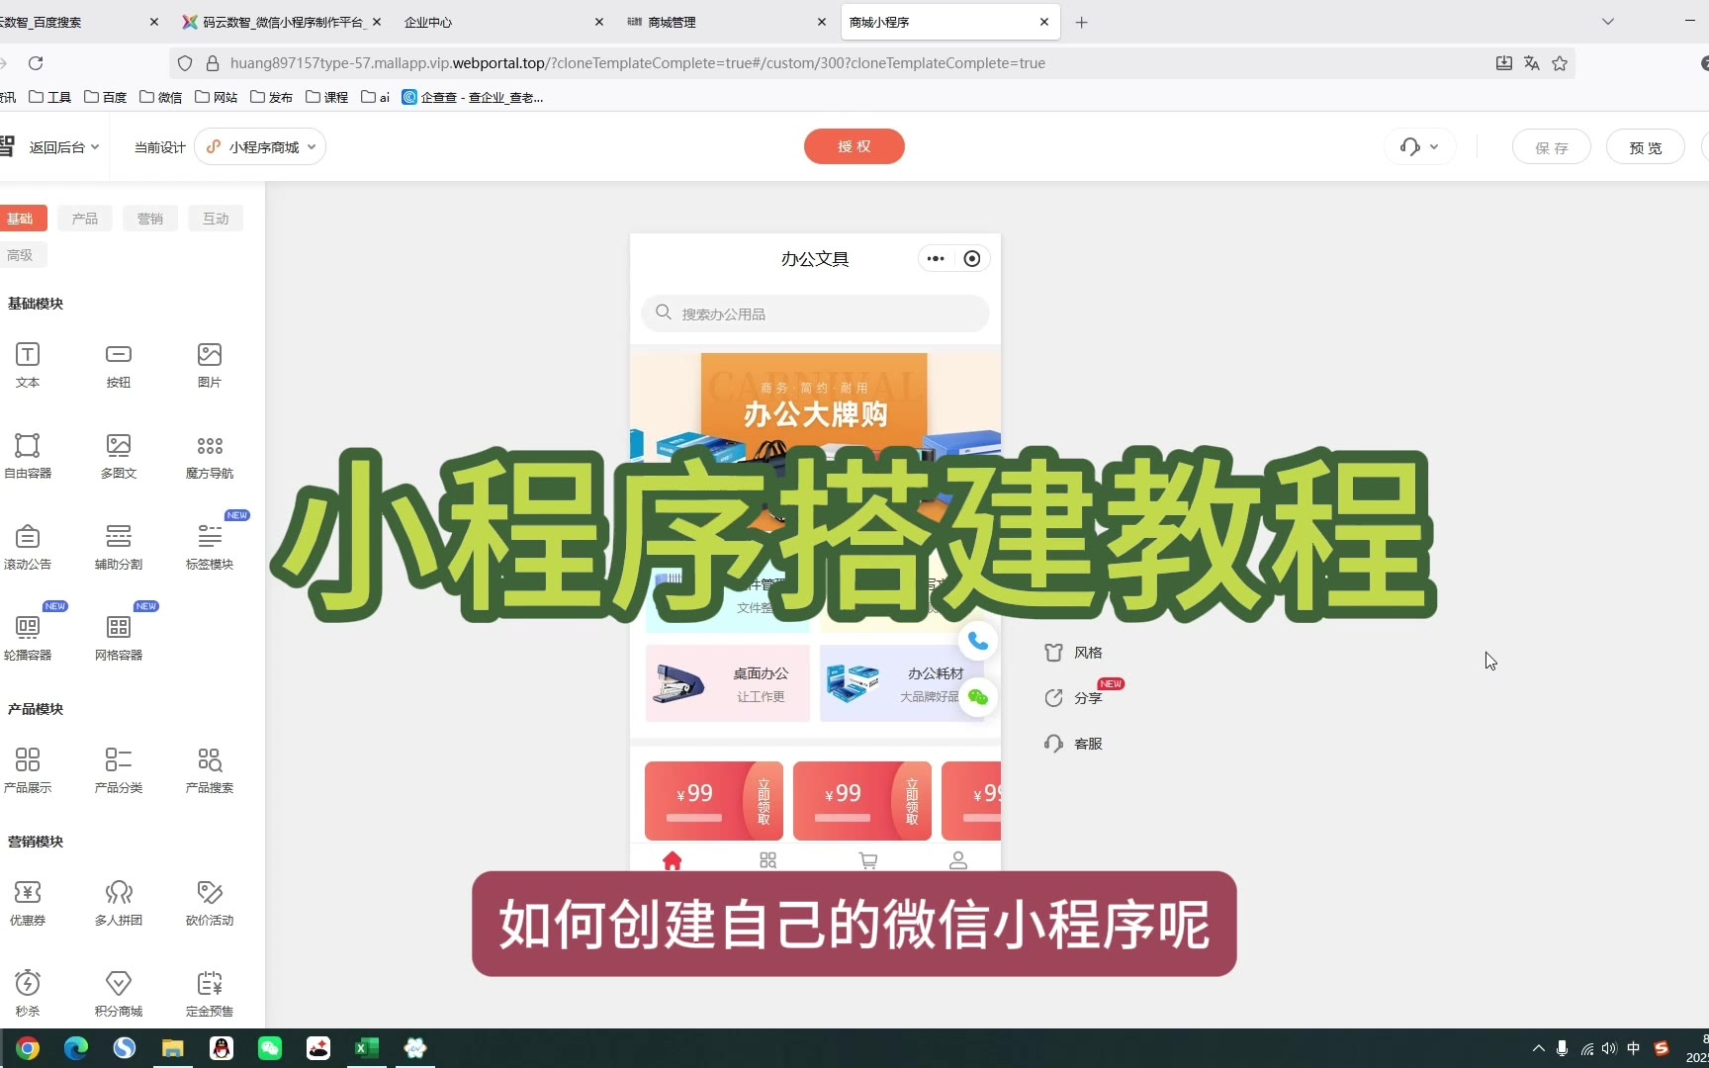Open a new browser tab
The width and height of the screenshot is (1709, 1068).
1082,22
